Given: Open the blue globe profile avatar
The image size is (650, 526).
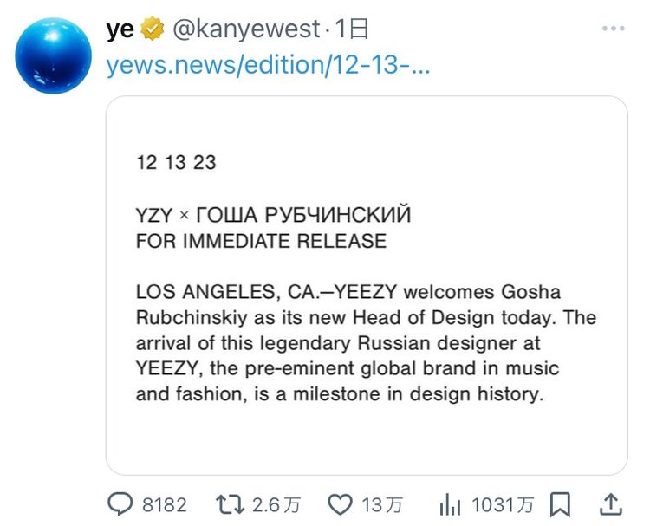Looking at the screenshot, I should pos(53,55).
